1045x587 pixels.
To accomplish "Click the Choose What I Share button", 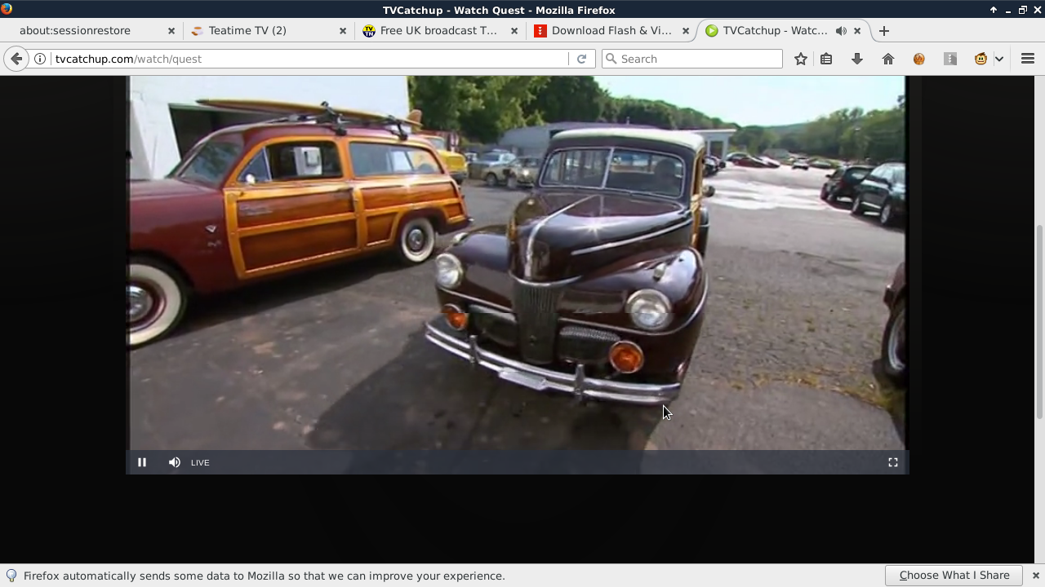I will click(954, 575).
